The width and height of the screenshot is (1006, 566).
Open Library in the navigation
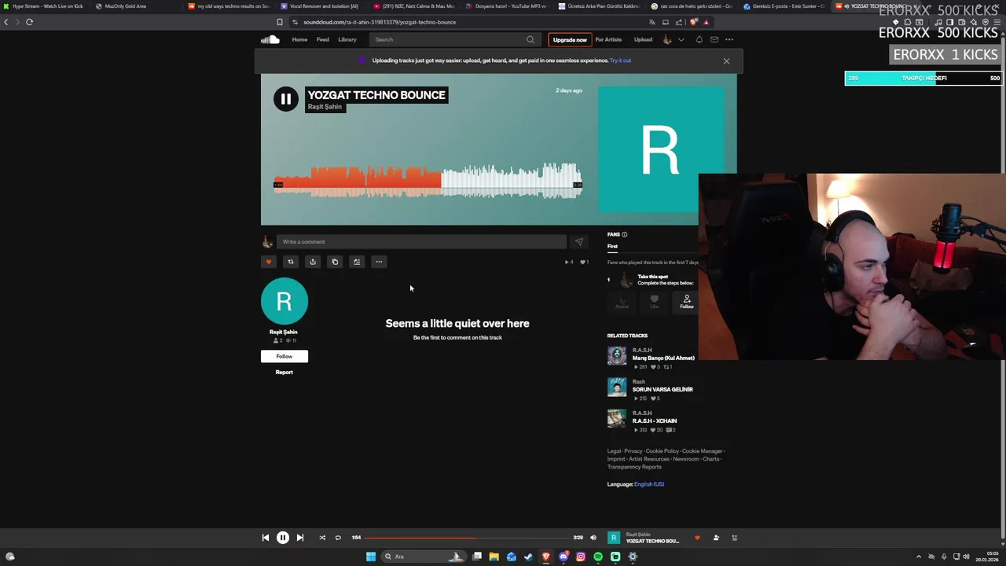(x=347, y=39)
